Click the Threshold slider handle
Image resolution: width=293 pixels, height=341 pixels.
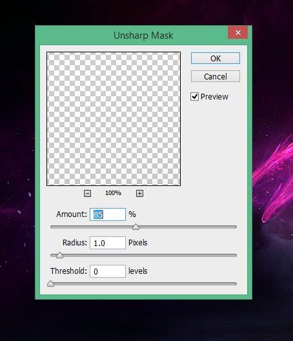coord(50,284)
